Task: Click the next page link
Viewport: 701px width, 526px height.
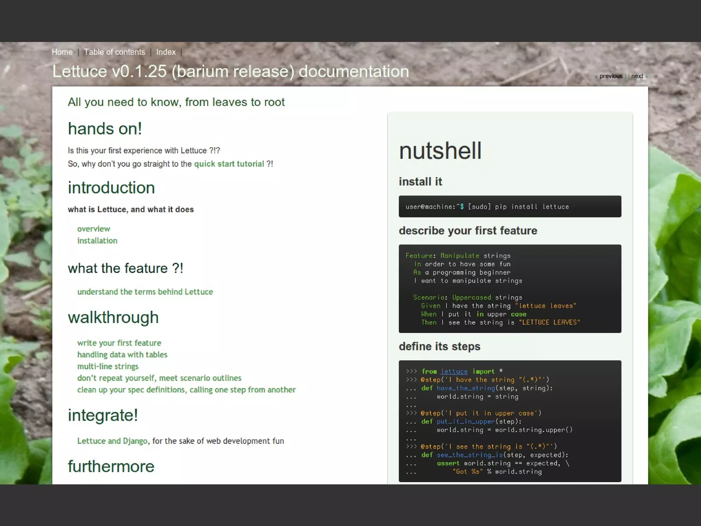Action: [637, 76]
